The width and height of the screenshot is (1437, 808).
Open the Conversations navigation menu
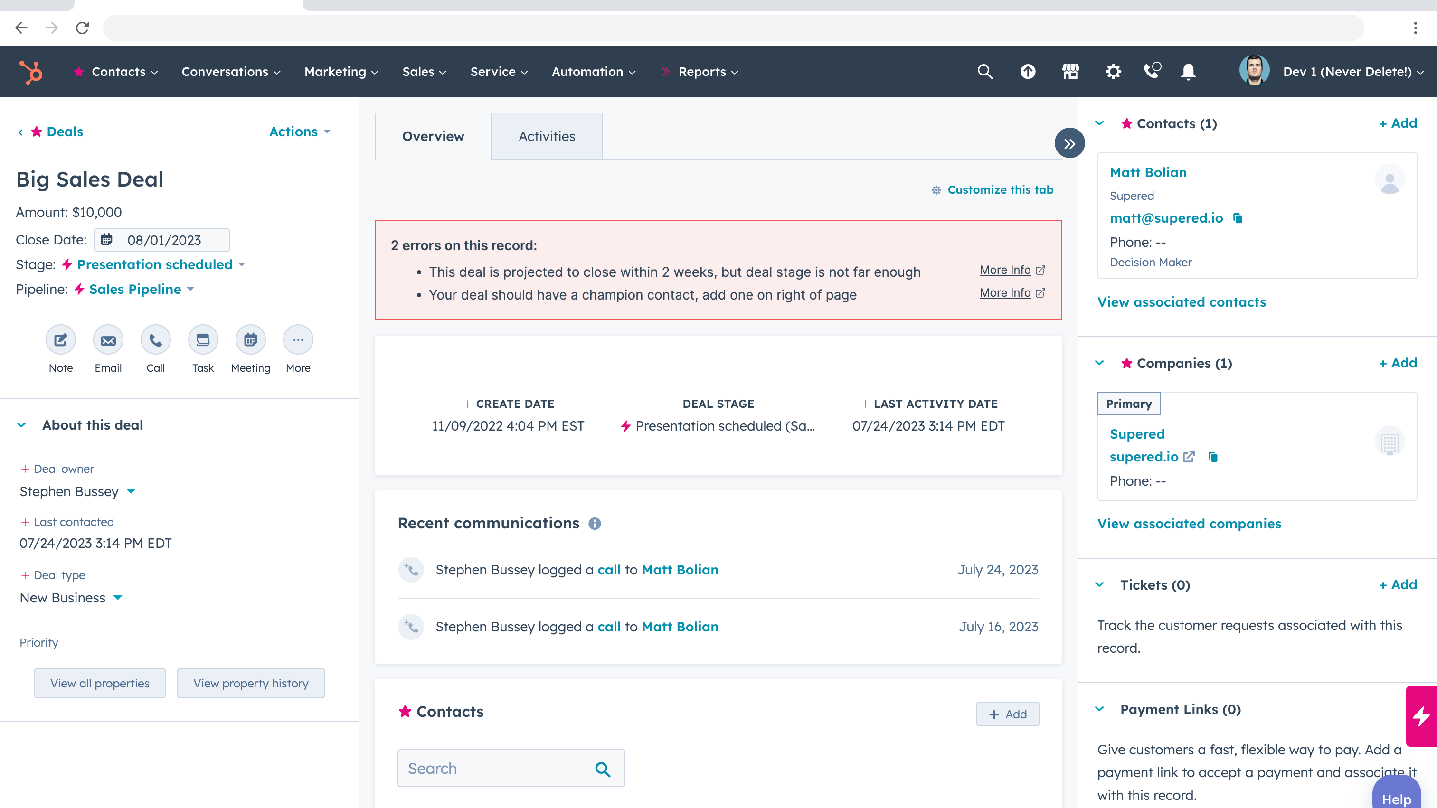231,72
